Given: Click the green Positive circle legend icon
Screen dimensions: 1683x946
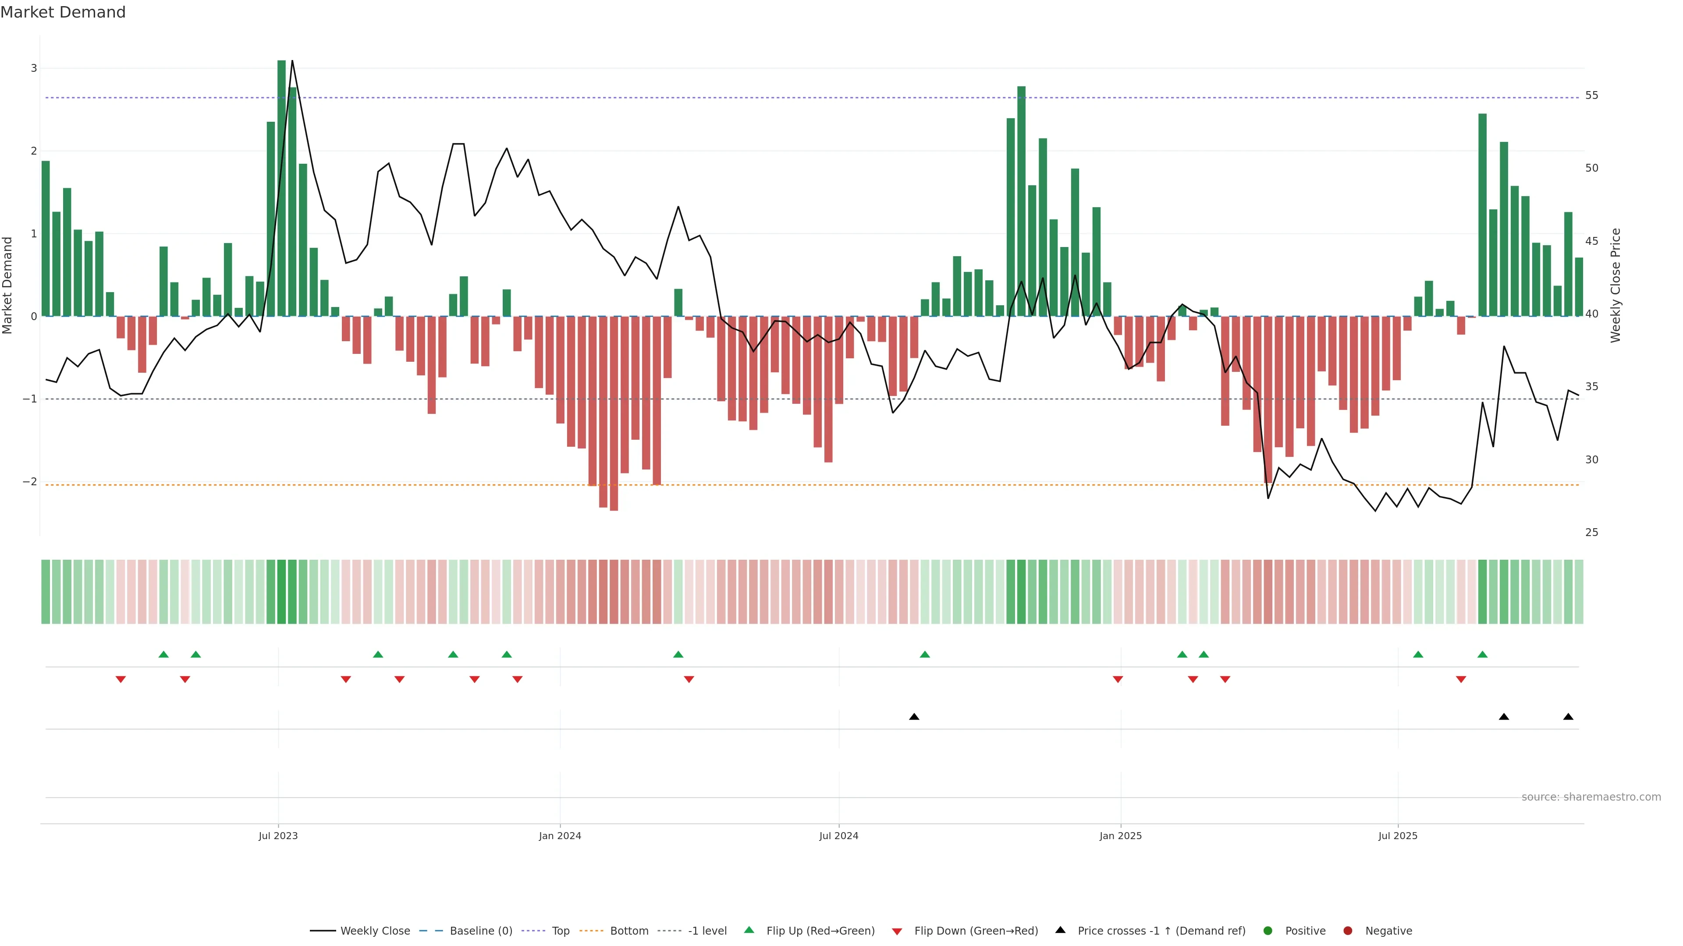Looking at the screenshot, I should coord(1268,930).
